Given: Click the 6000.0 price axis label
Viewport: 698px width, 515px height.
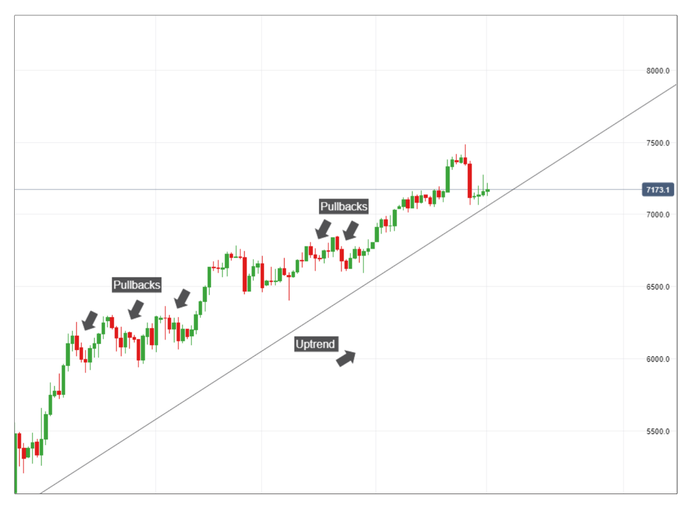Looking at the screenshot, I should tap(658, 359).
